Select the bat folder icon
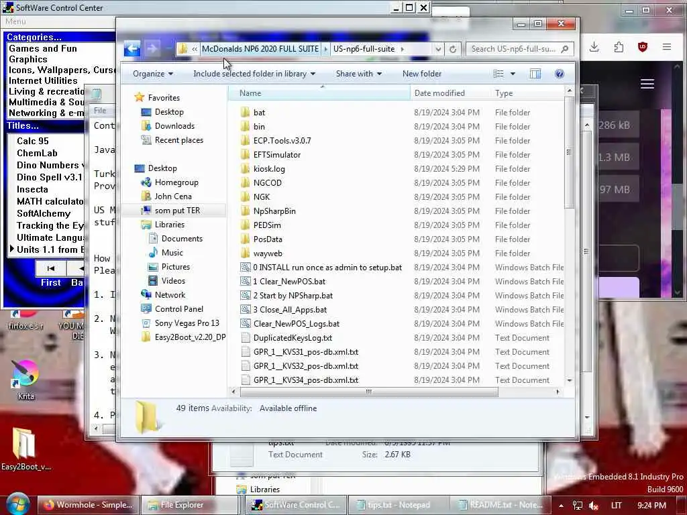The image size is (687, 515). point(245,112)
